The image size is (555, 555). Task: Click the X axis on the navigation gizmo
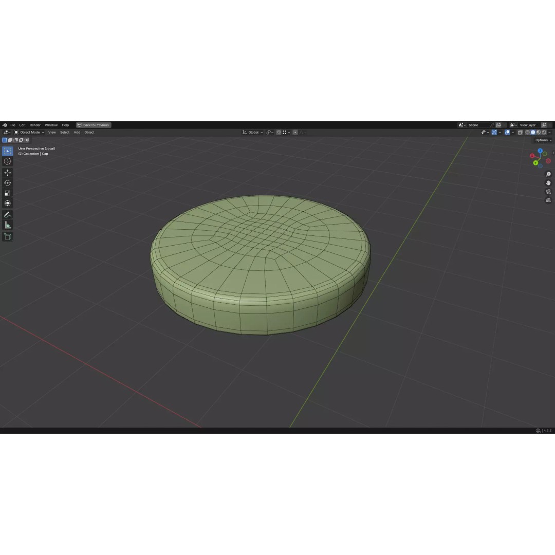[532, 156]
